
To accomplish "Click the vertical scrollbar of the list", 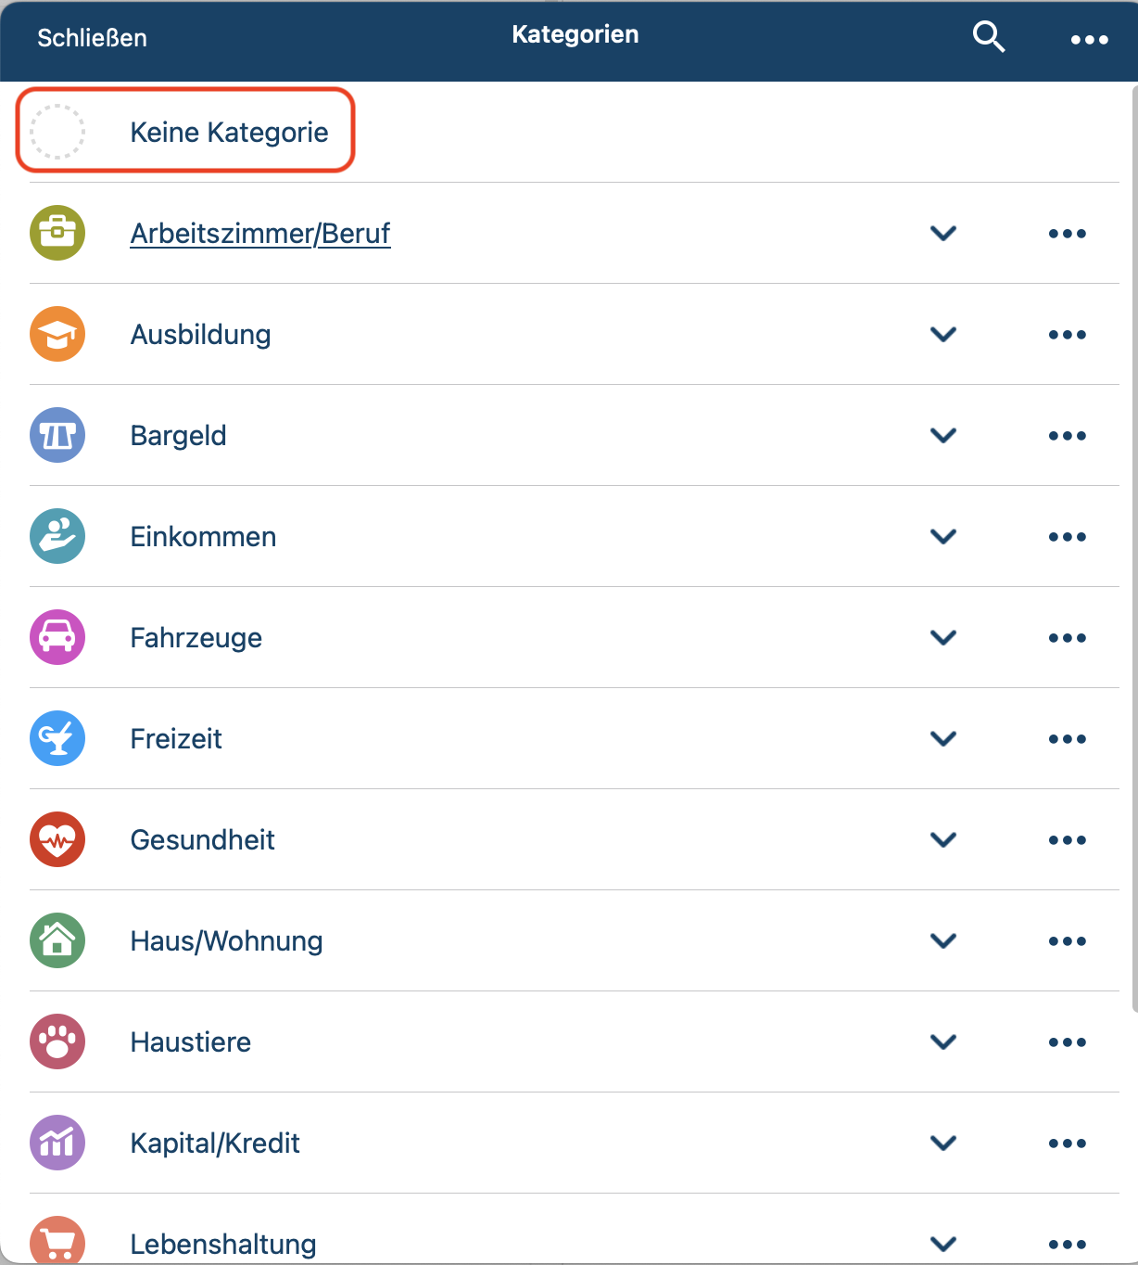I will [x=1134, y=549].
